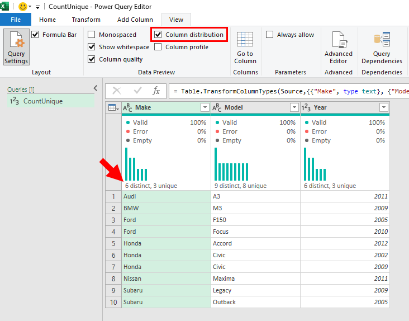Viewport: 409px width, 321px height.
Task: Click the formula bar cancel X icon
Action: click(117, 91)
